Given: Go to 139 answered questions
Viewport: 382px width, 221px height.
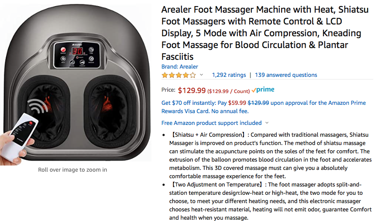Looking at the screenshot, I should 286,75.
